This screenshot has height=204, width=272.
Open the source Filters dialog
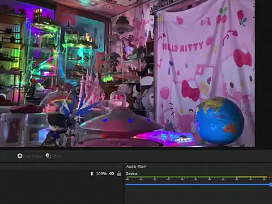pos(53,156)
